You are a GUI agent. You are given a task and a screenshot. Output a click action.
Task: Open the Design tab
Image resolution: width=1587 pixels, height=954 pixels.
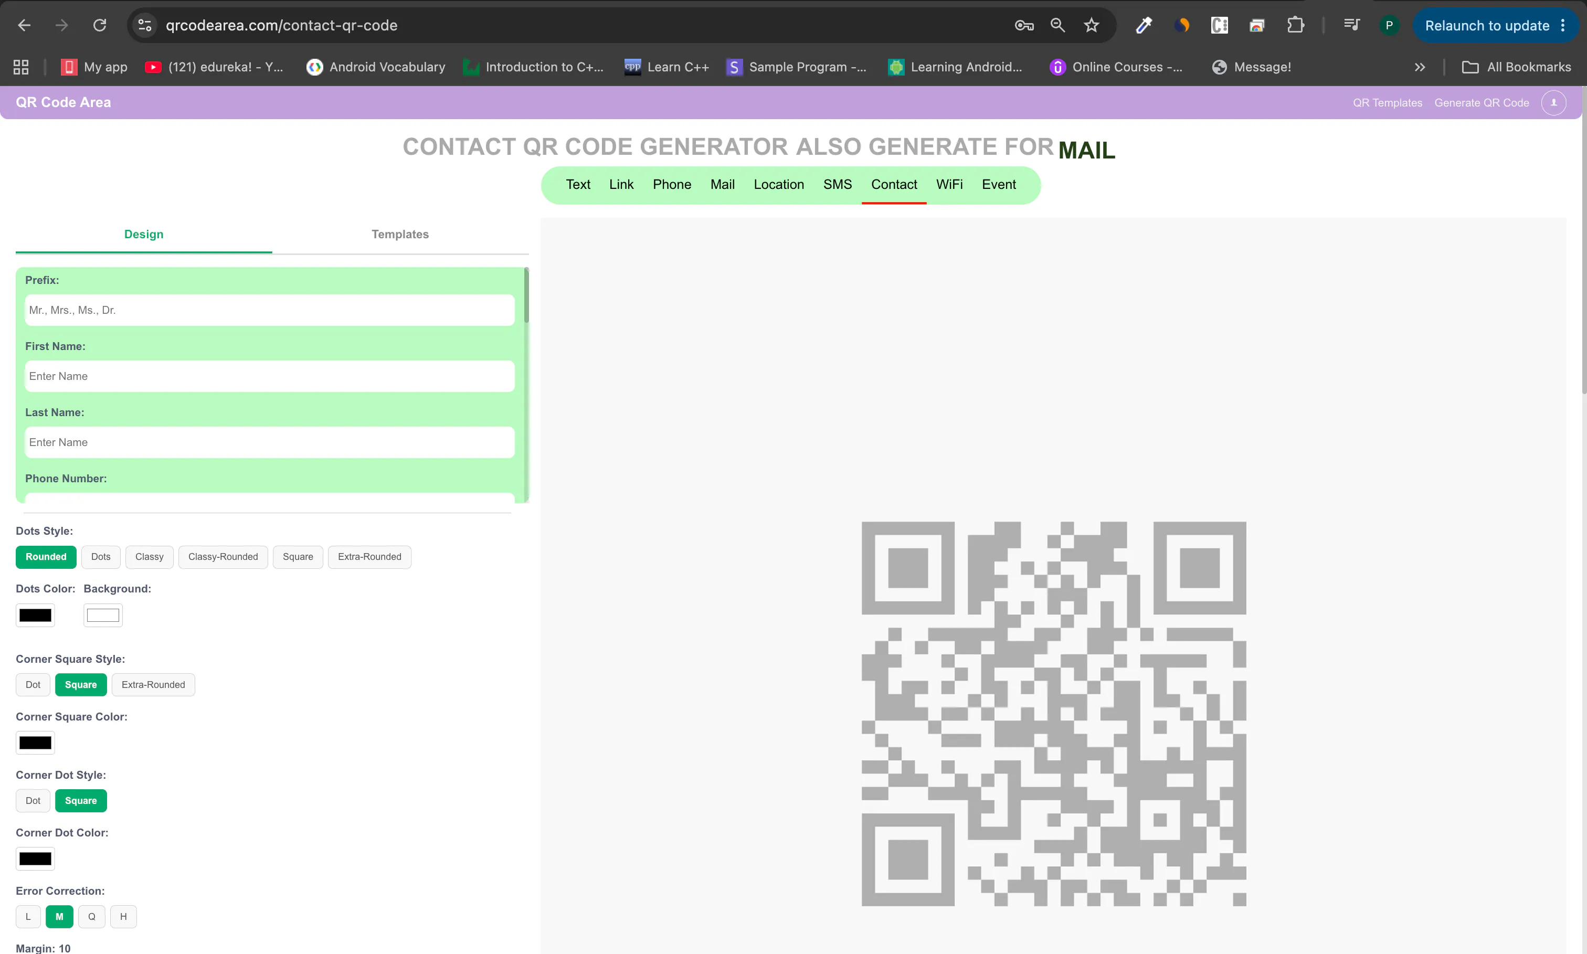tap(144, 234)
